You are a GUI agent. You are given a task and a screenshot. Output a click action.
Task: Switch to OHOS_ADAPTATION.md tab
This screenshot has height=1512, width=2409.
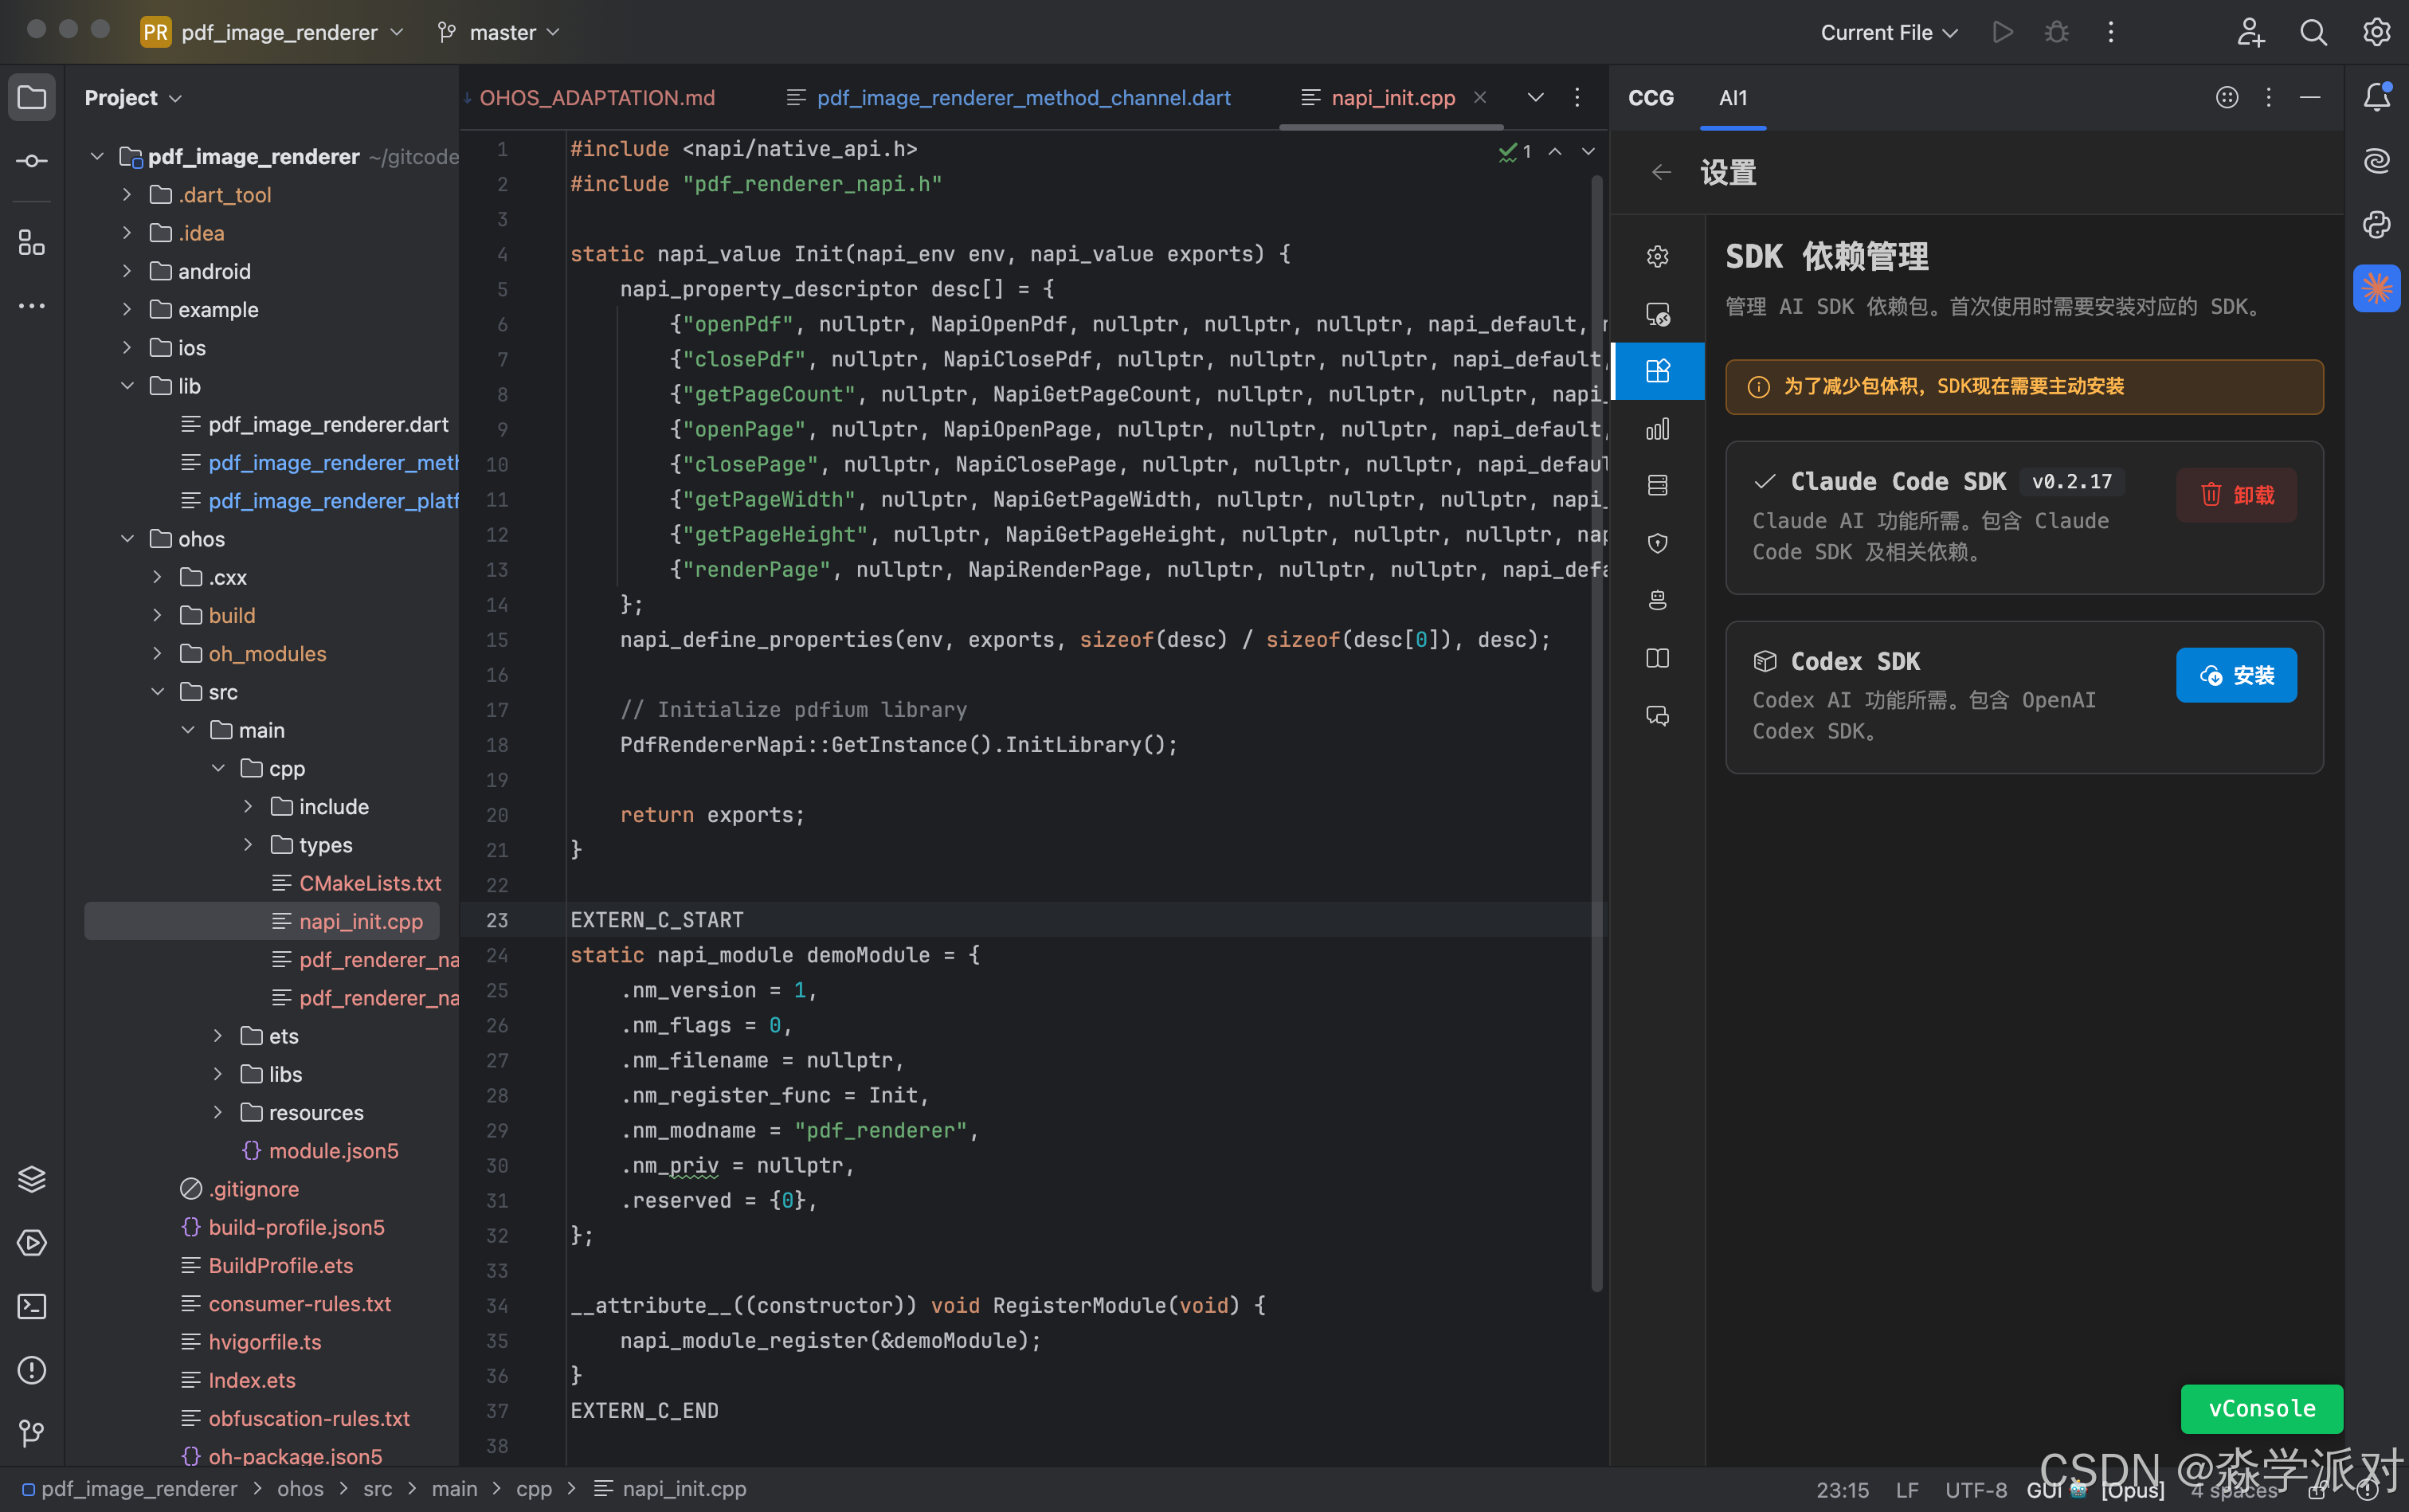click(597, 98)
